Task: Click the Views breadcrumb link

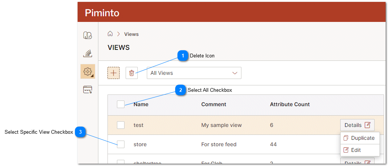Action: tap(131, 34)
